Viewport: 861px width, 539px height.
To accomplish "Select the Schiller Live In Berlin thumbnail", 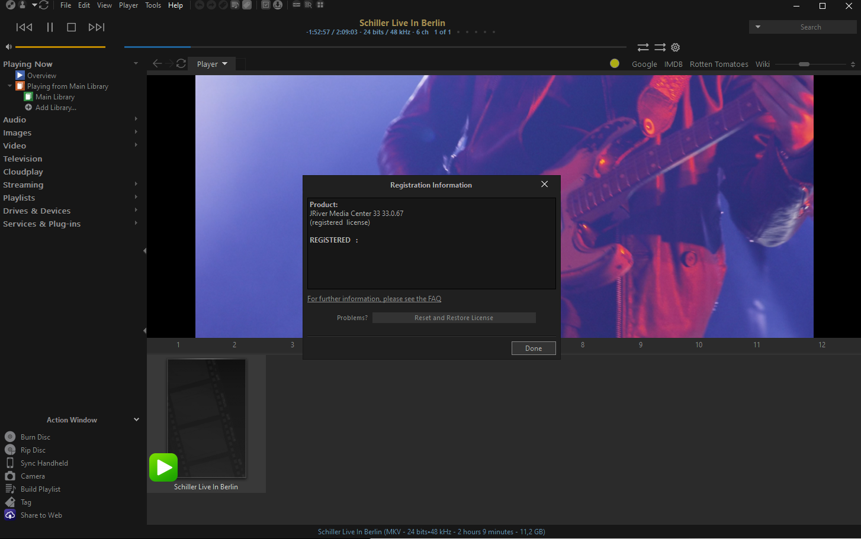I will (206, 418).
